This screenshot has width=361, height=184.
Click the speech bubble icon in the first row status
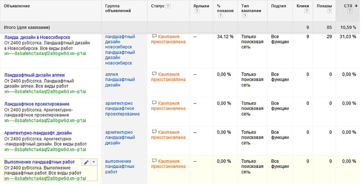154,36
